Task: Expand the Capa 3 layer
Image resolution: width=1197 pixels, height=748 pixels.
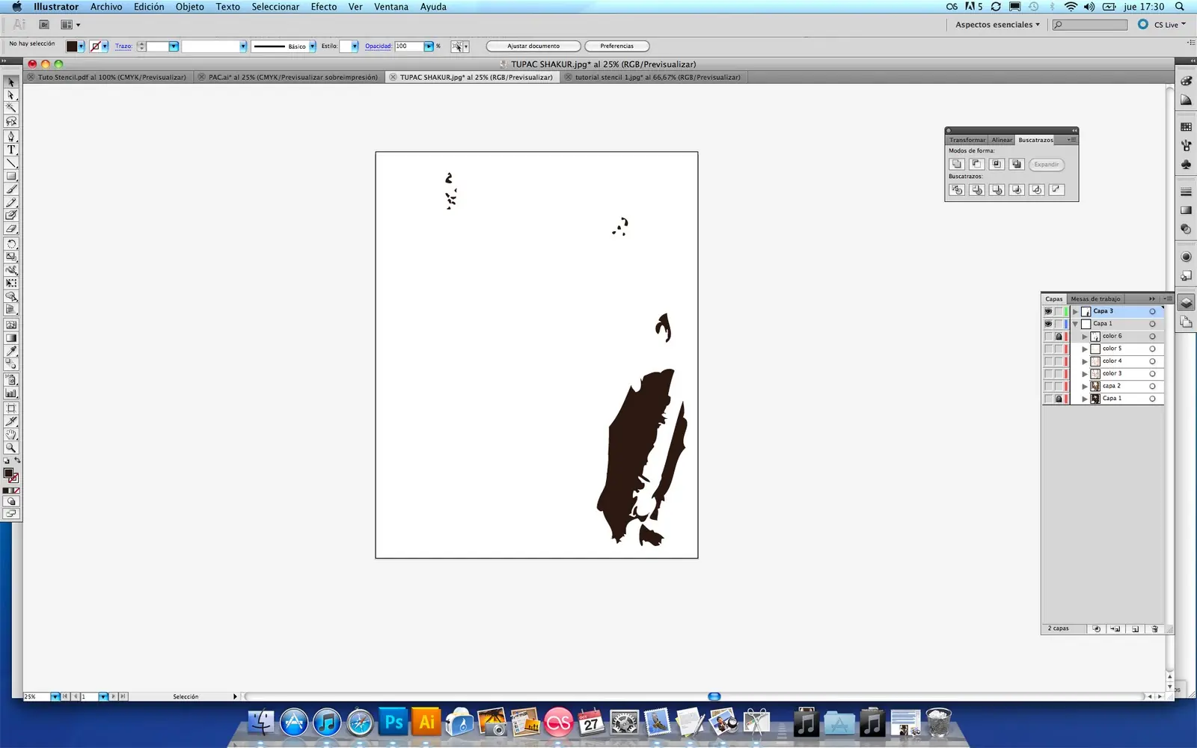Action: point(1076,311)
